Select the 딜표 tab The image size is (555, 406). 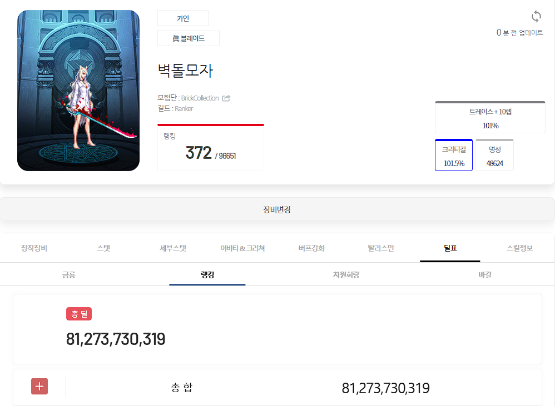450,248
